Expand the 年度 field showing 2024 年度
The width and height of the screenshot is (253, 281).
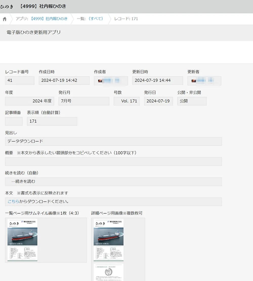[x=29, y=101]
